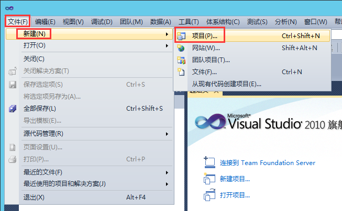Click the icon beside 连接到 Team Foundation Server

pos(209,162)
